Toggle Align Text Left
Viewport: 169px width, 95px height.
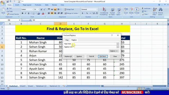pos(49,13)
